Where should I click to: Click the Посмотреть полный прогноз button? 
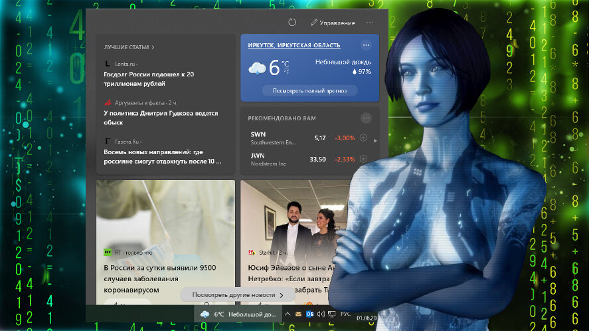[309, 90]
